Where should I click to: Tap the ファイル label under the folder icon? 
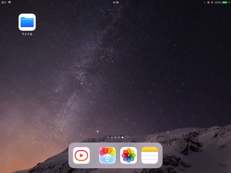pyautogui.click(x=27, y=34)
